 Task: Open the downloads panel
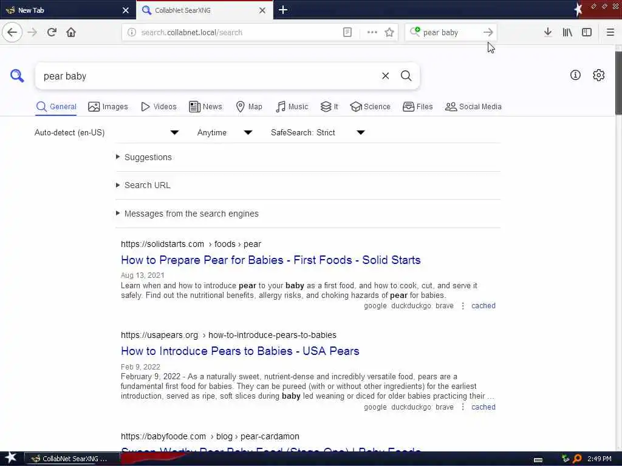pyautogui.click(x=548, y=32)
